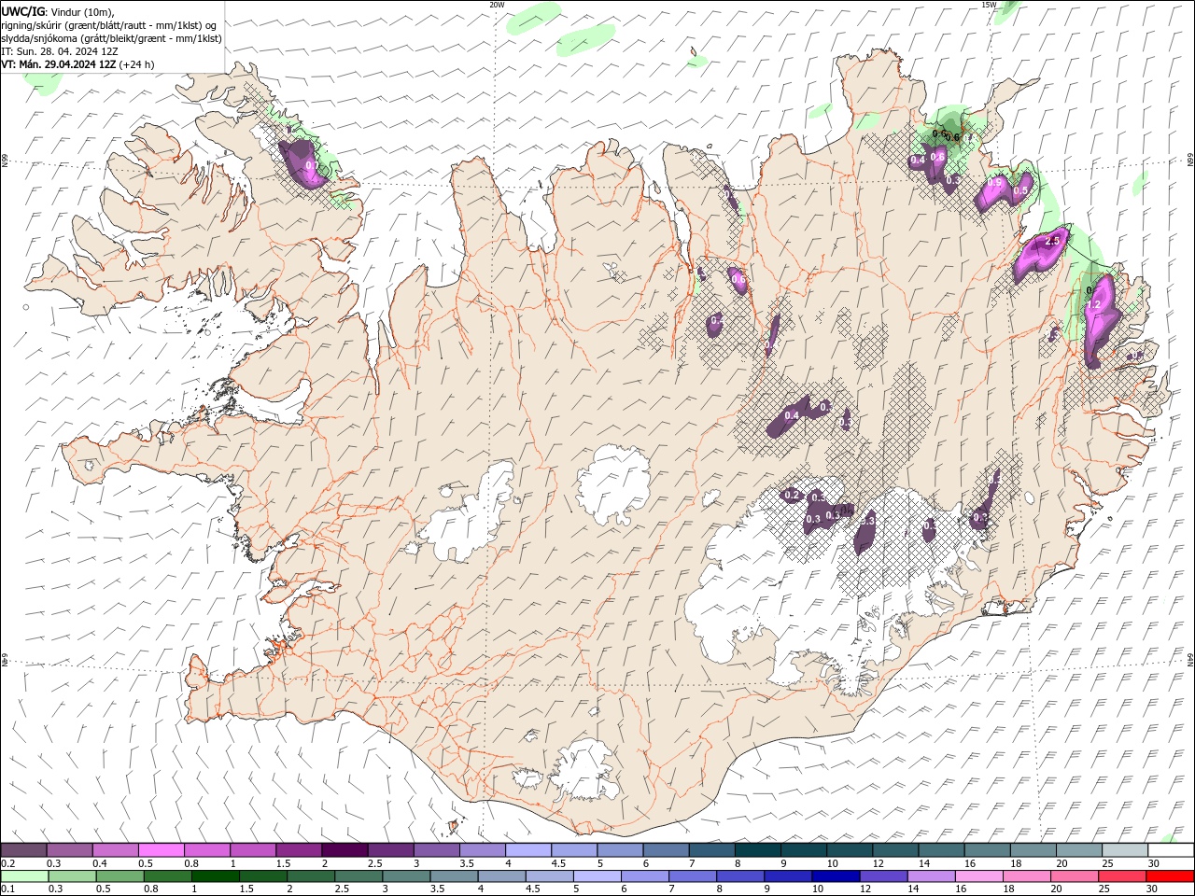
Task: Select the lavender 4 swatch in top scale
Action: pyautogui.click(x=528, y=850)
